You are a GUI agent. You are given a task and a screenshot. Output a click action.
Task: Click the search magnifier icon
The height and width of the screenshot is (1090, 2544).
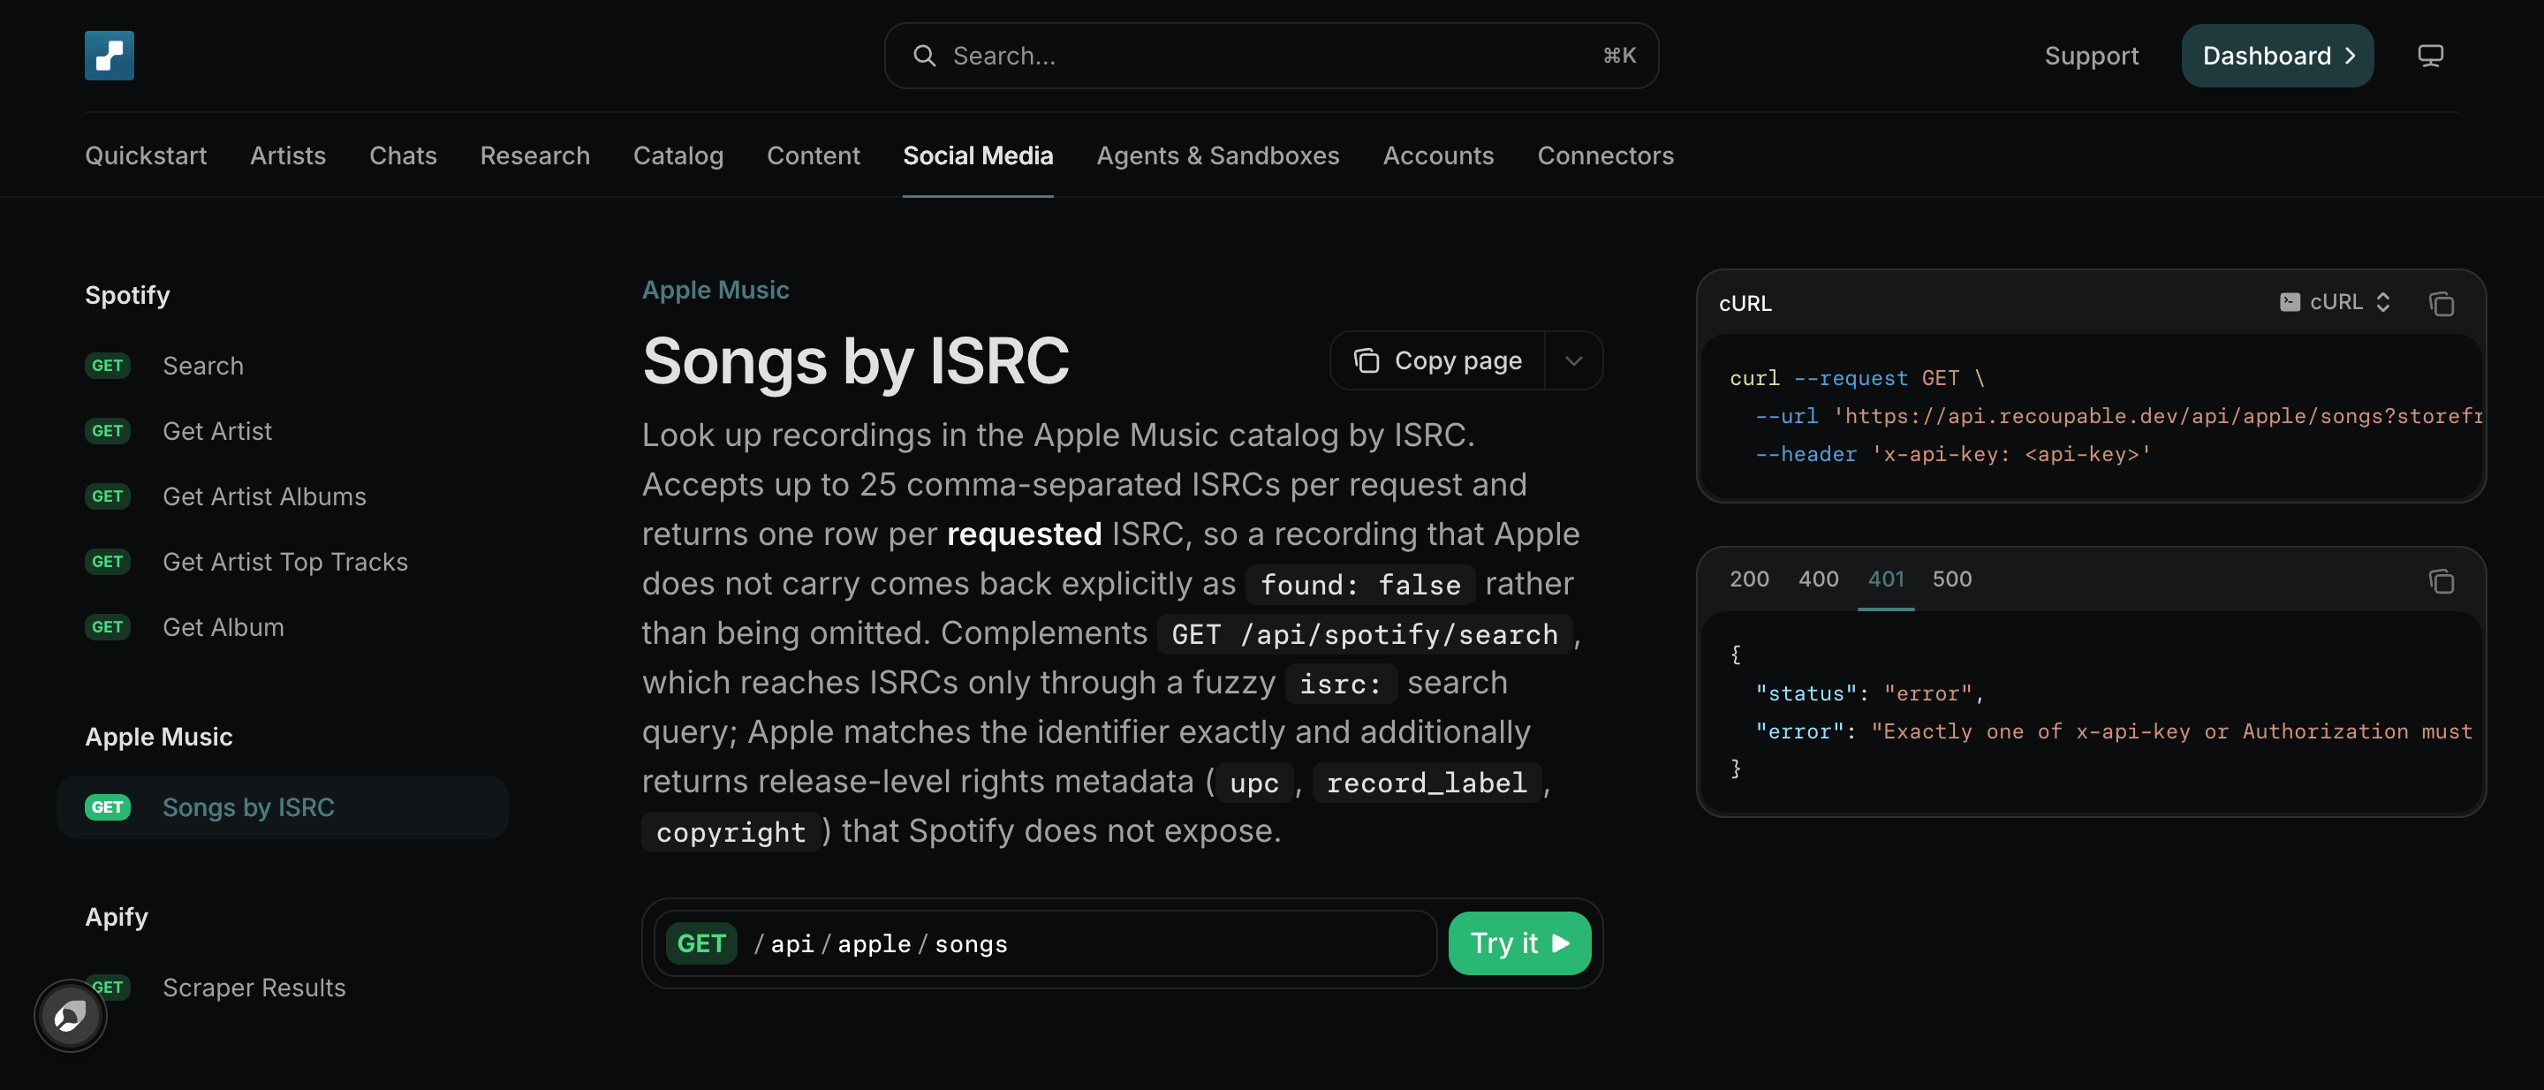pos(924,56)
